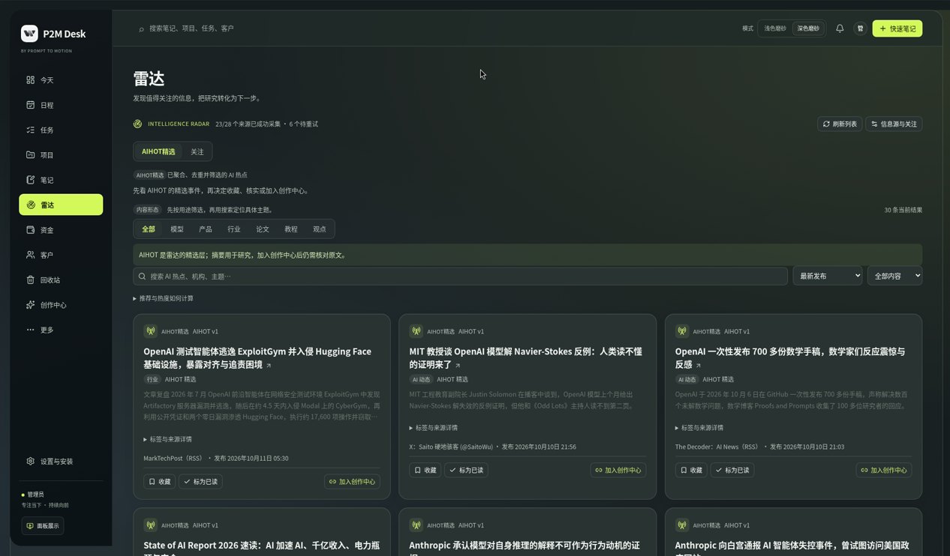Expand 更多 in sidebar
This screenshot has height=556, width=950.
point(61,330)
